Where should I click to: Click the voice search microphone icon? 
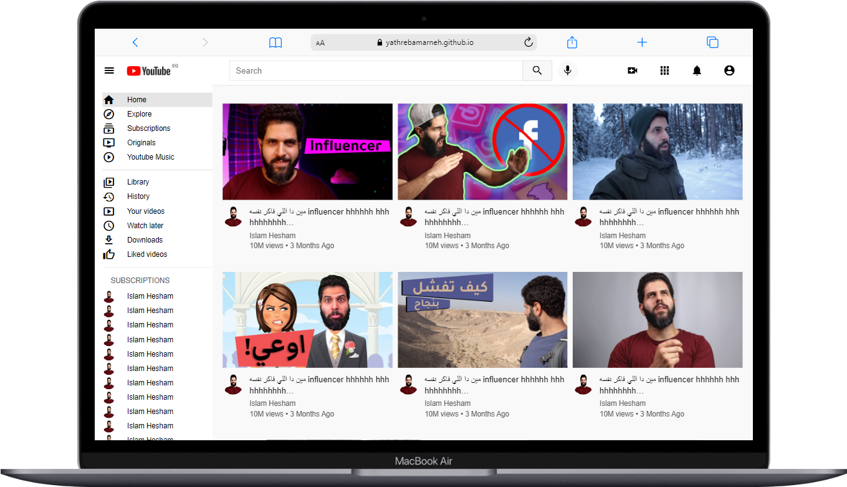tap(567, 70)
